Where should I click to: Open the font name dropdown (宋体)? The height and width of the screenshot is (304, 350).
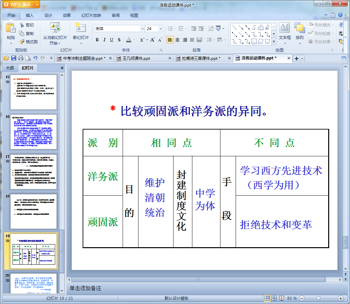pyautogui.click(x=142, y=29)
